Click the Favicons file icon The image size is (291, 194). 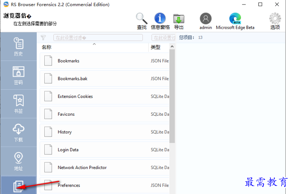tap(48, 114)
